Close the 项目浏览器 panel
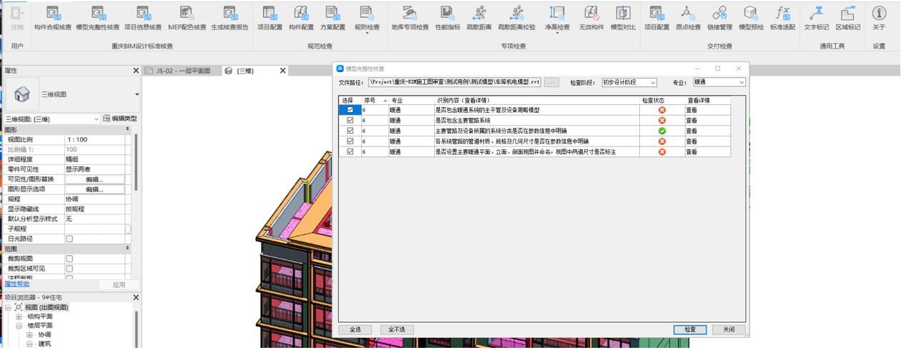Viewport: 901px width, 350px height. point(136,297)
